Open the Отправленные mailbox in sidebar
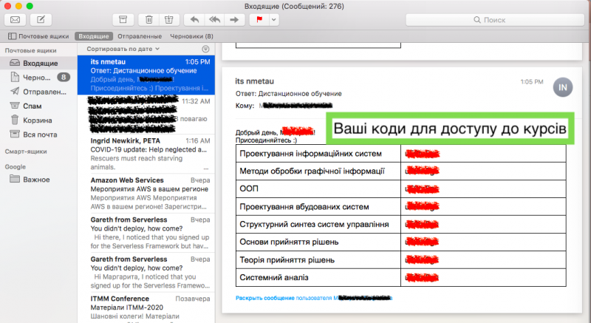Screen dimensions: 591x323 pos(38,92)
